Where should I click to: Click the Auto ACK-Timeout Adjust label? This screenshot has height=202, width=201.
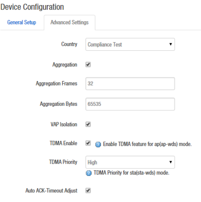pos(52,191)
